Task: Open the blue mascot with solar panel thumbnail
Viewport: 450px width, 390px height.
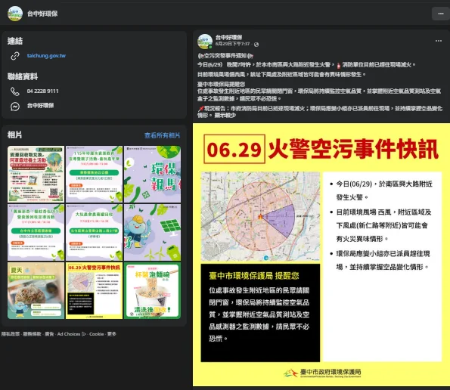Action: 152,232
